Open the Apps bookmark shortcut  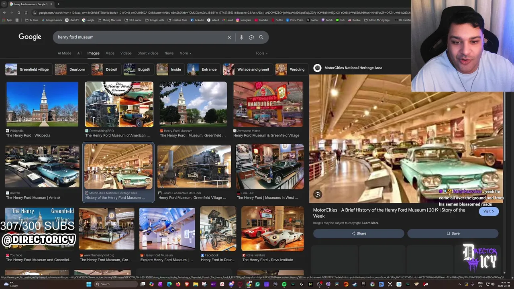7,20
